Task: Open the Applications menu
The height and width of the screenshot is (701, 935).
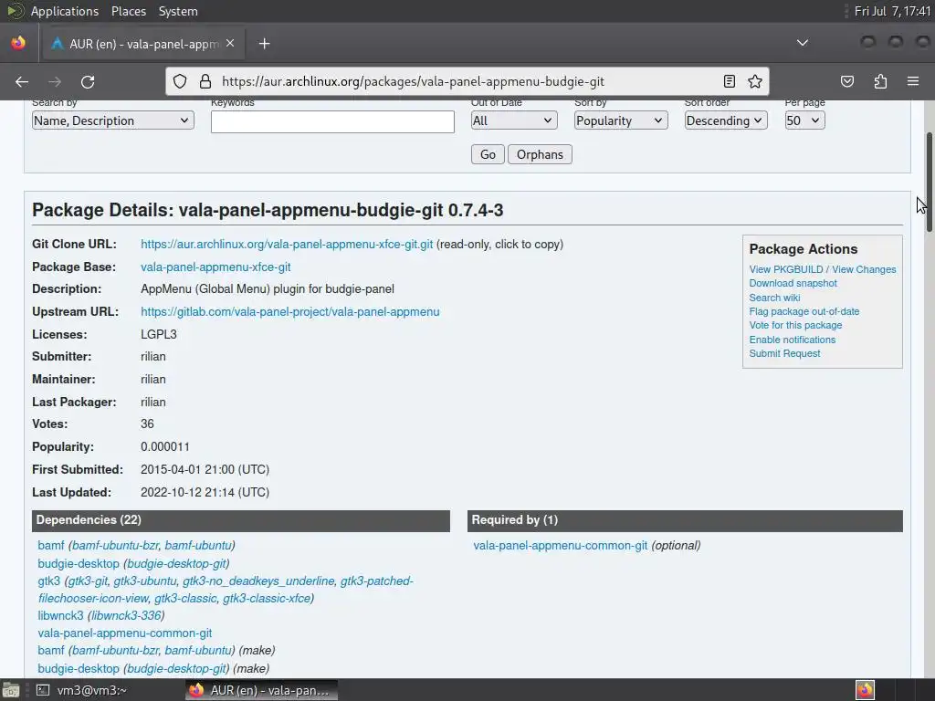Action: [65, 11]
